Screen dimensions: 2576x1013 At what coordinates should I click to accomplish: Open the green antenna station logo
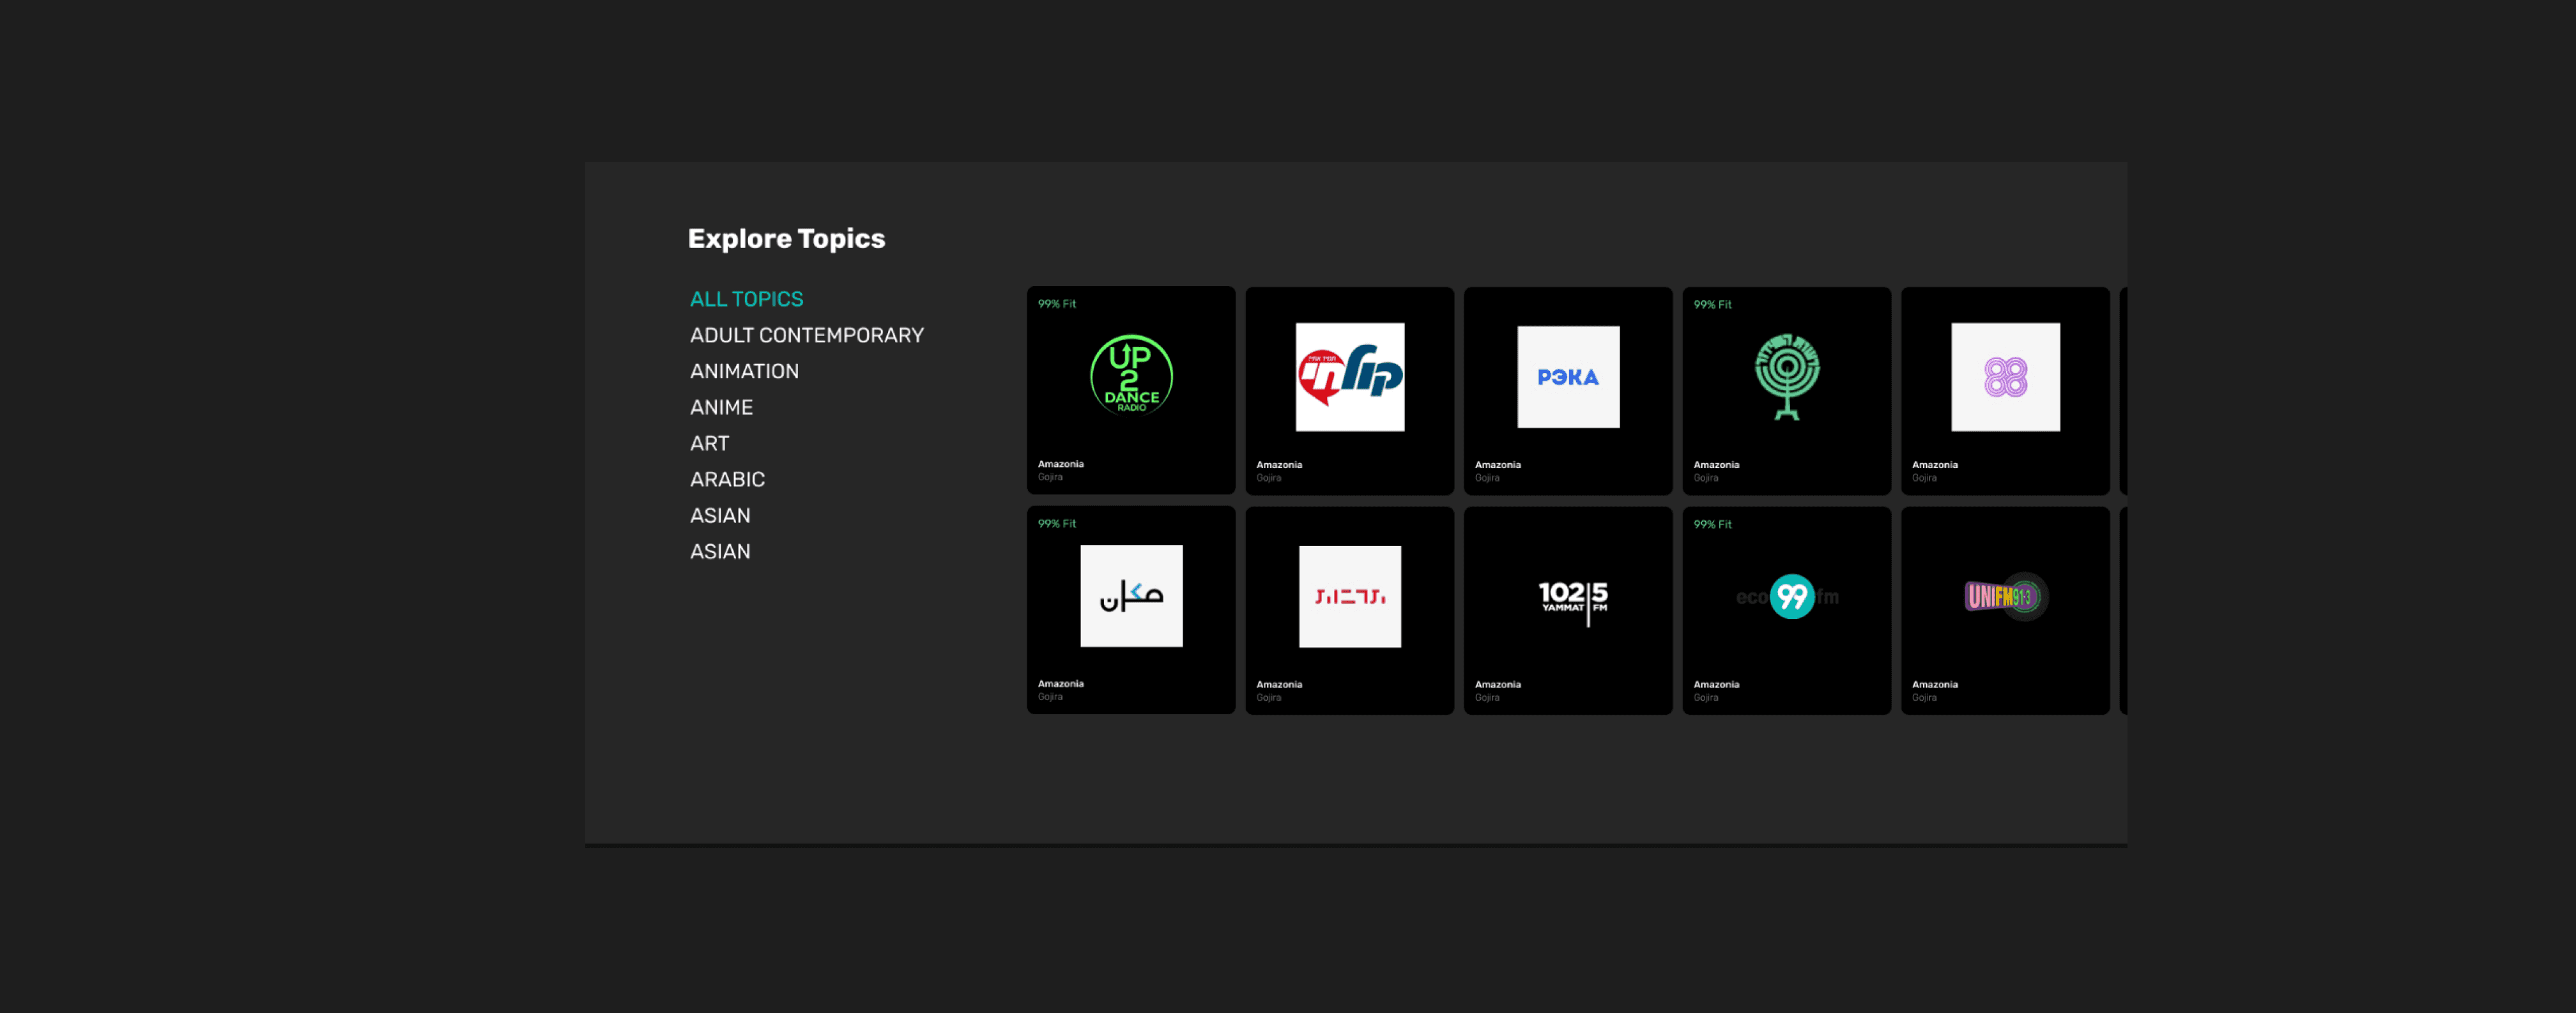pos(1787,377)
